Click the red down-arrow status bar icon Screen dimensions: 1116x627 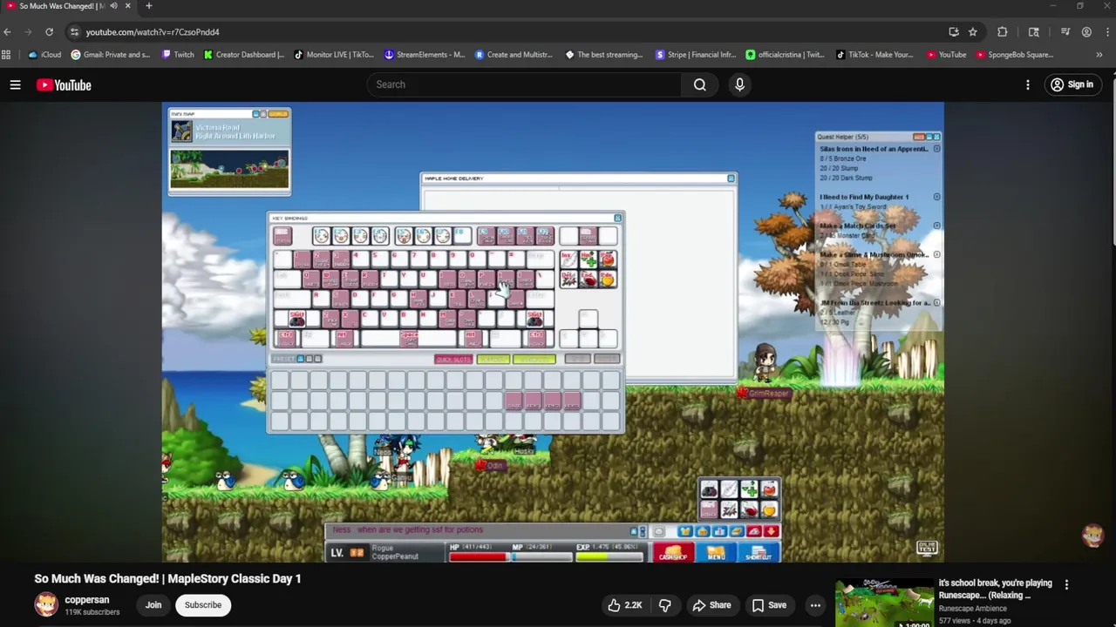[772, 531]
